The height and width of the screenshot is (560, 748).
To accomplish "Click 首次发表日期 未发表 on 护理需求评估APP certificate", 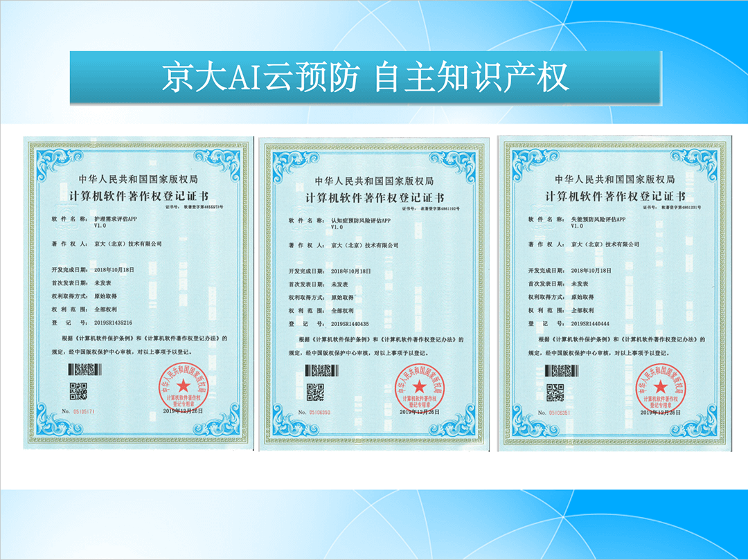I will pos(82,283).
